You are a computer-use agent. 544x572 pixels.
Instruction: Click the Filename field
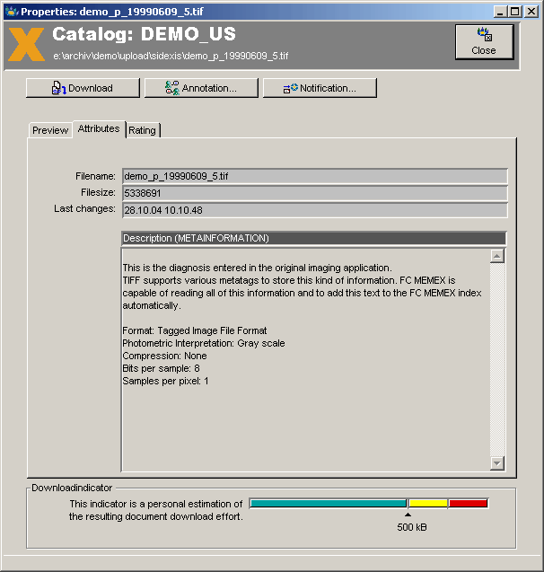click(314, 177)
